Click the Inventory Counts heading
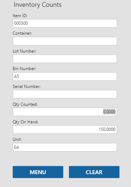 coord(37,5)
